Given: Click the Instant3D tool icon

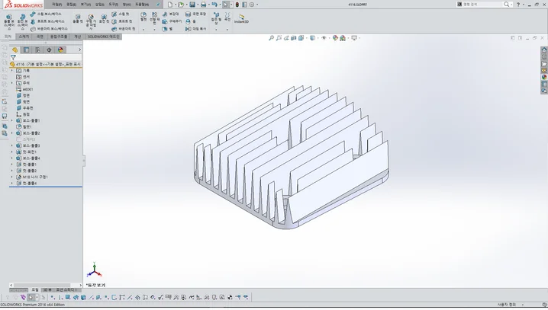Looking at the screenshot, I should (241, 18).
